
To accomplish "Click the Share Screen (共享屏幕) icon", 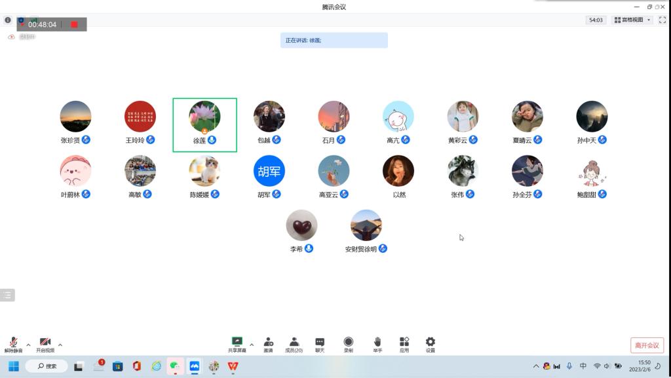I will pyautogui.click(x=237, y=342).
